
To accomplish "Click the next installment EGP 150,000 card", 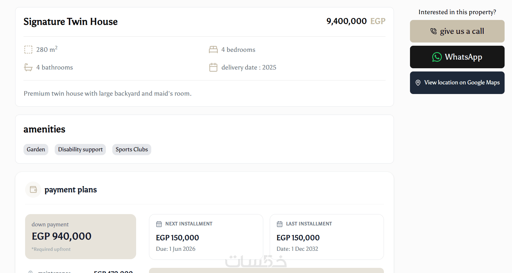I will pyautogui.click(x=206, y=237).
